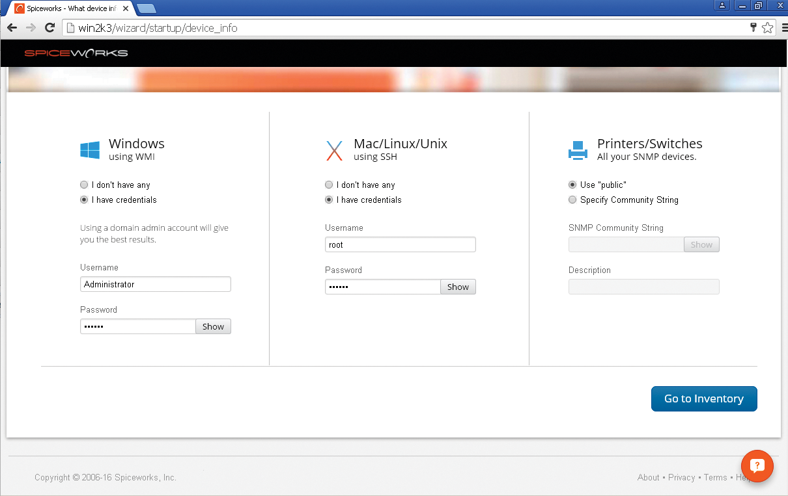
Task: Click the back navigation arrow
Action: click(11, 27)
